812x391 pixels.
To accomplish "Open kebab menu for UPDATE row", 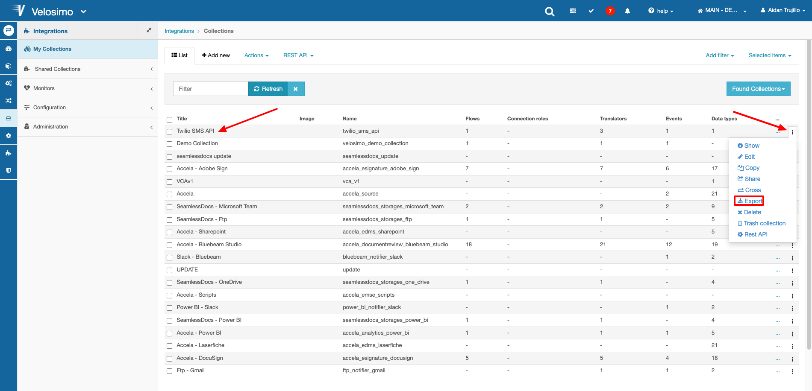I will tap(792, 271).
